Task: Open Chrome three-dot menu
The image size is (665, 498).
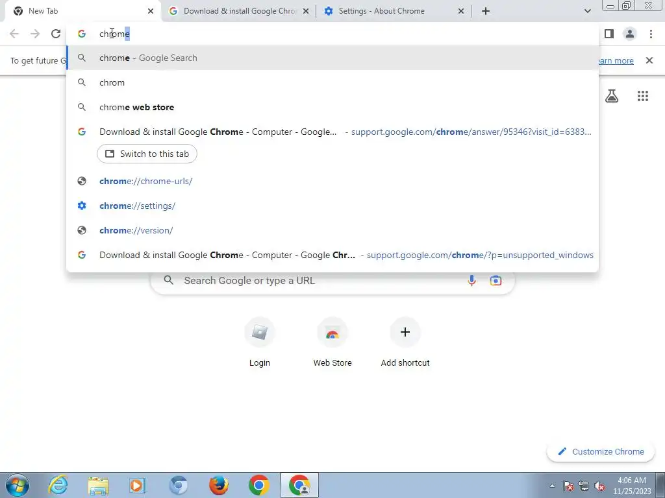Action: coord(651,34)
